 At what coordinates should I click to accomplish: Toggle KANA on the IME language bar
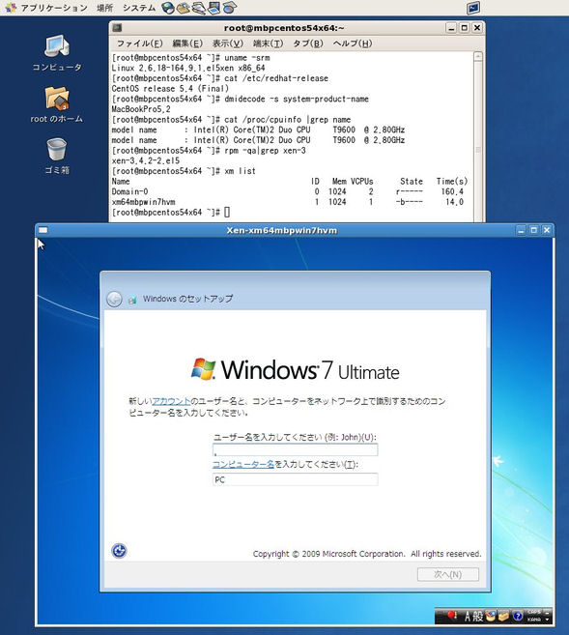[x=534, y=620]
